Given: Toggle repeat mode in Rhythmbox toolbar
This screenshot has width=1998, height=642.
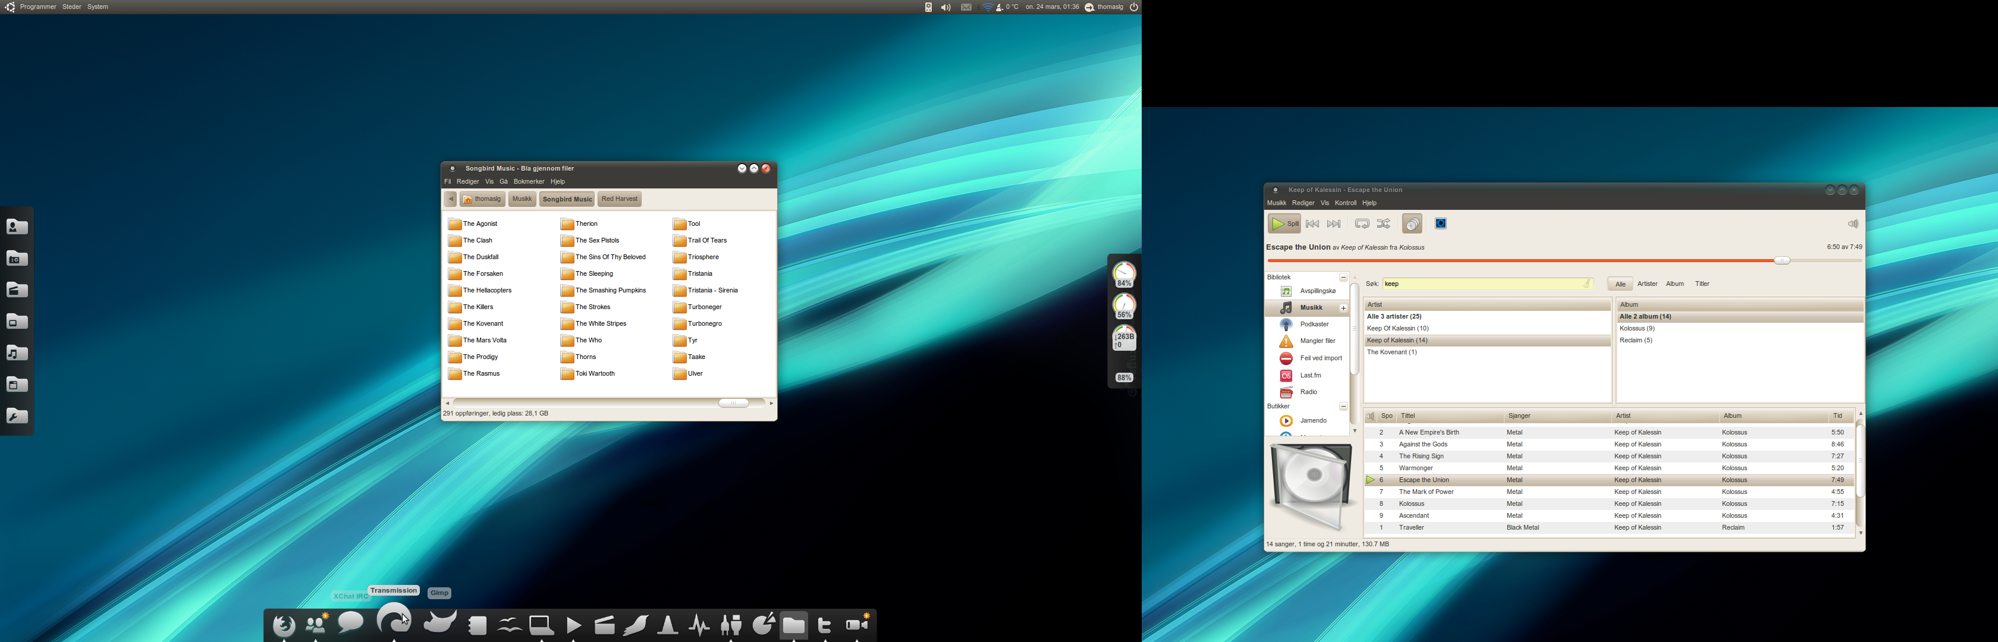Looking at the screenshot, I should (x=1362, y=224).
